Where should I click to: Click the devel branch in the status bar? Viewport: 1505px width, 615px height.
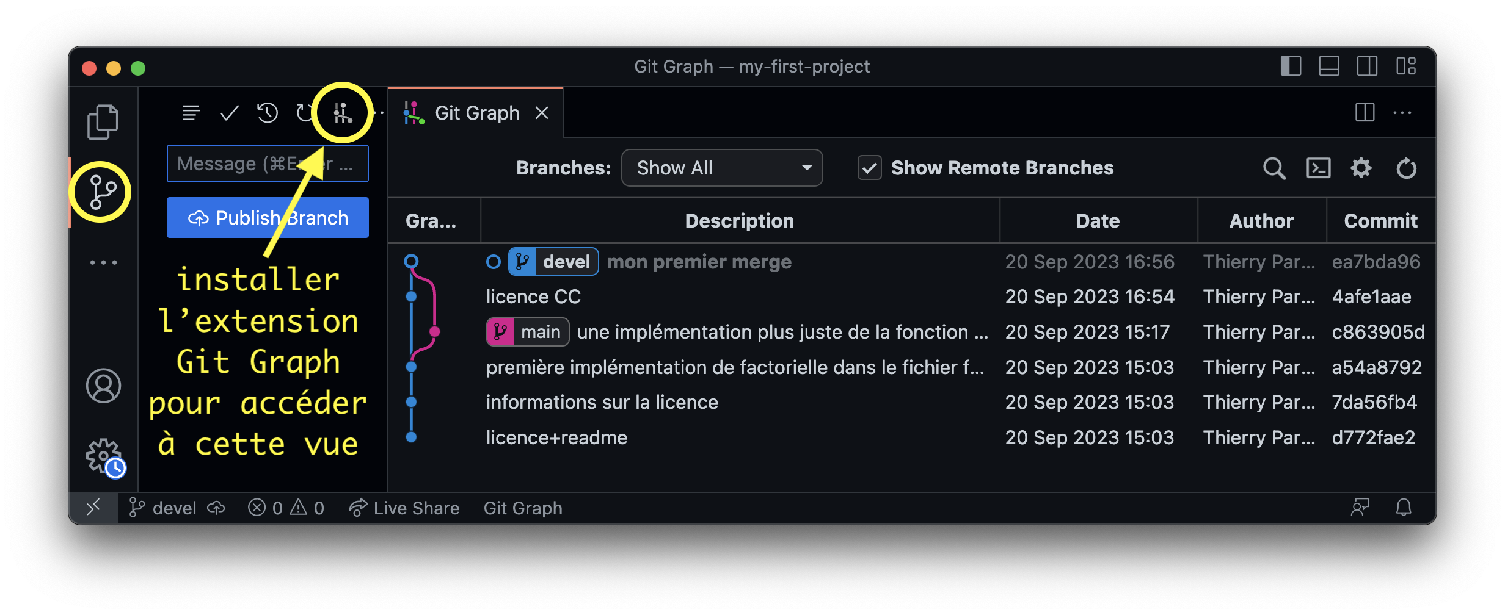point(162,508)
